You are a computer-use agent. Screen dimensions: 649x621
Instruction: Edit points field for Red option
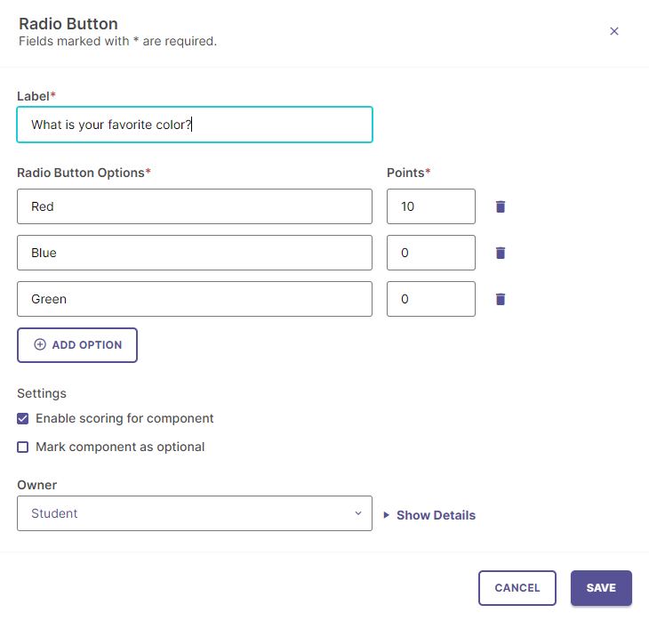click(x=431, y=206)
